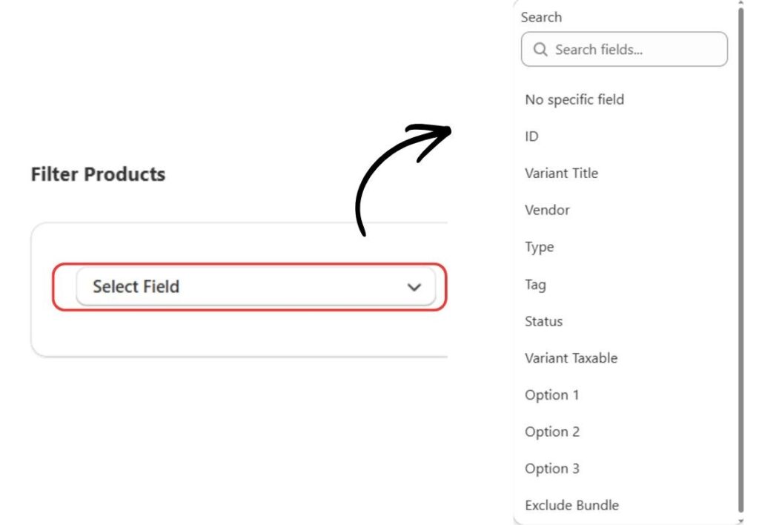Select Option 3 from the list
The width and height of the screenshot is (759, 525).
pos(551,469)
